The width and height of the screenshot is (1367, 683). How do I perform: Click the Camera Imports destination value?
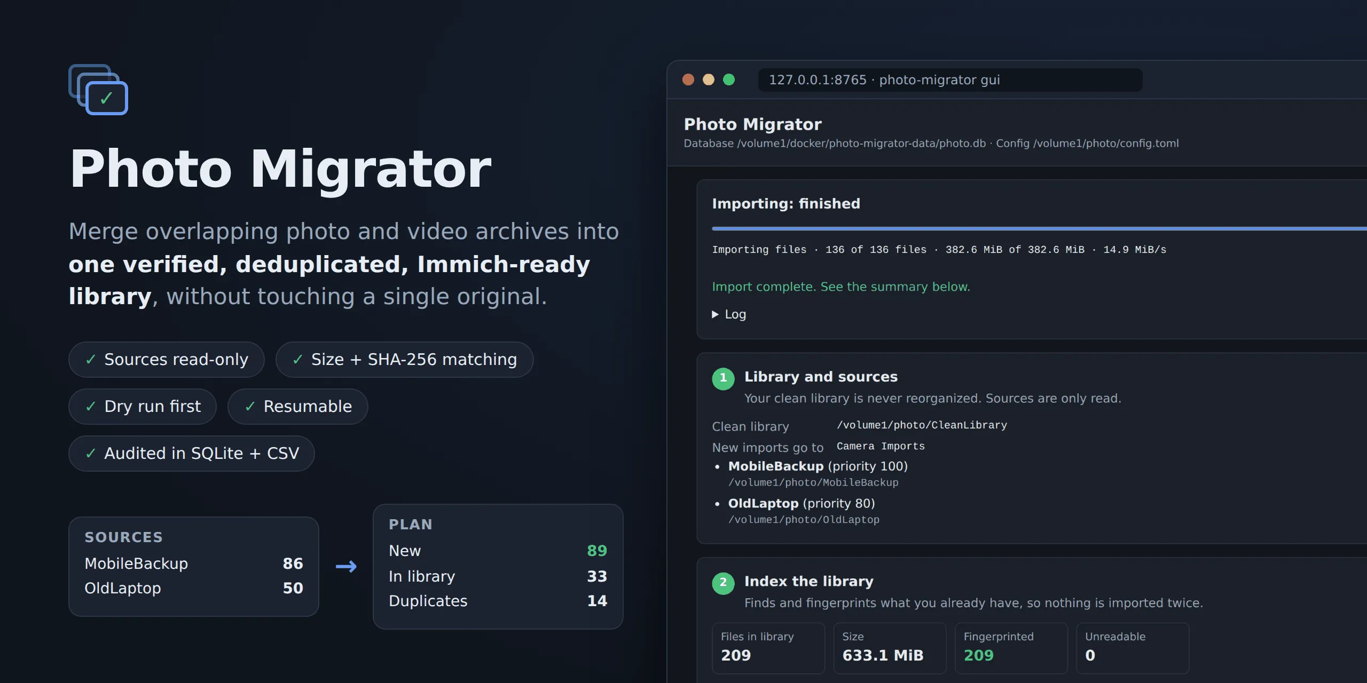pos(881,446)
